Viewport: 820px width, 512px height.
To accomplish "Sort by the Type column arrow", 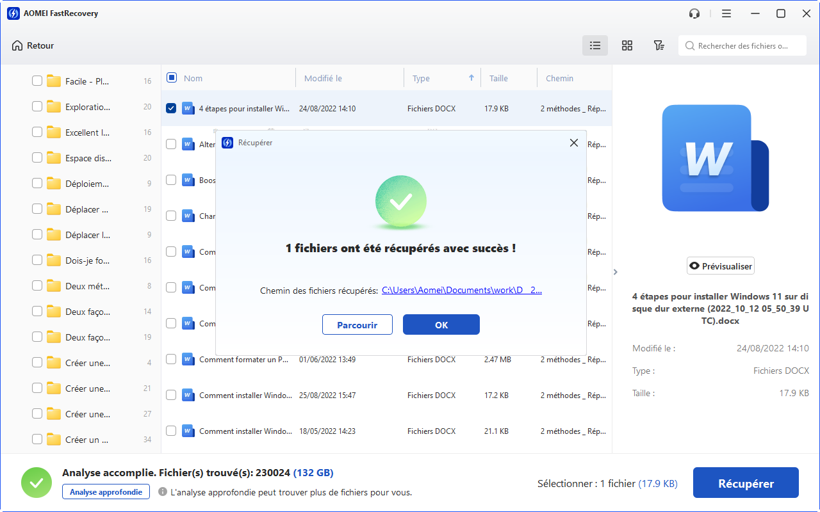I will (471, 78).
